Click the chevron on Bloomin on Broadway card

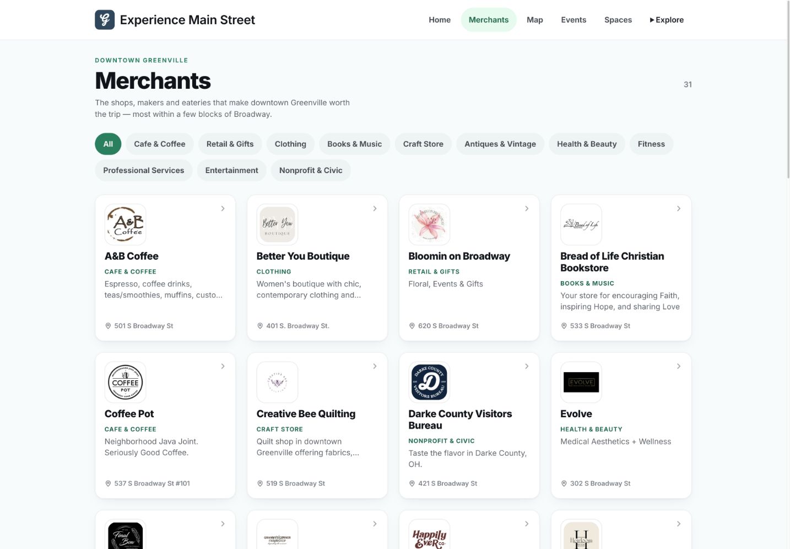[x=527, y=208]
